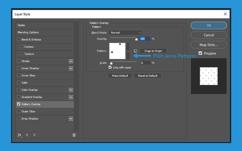Enable the Outer Glow checkbox

[19, 111]
